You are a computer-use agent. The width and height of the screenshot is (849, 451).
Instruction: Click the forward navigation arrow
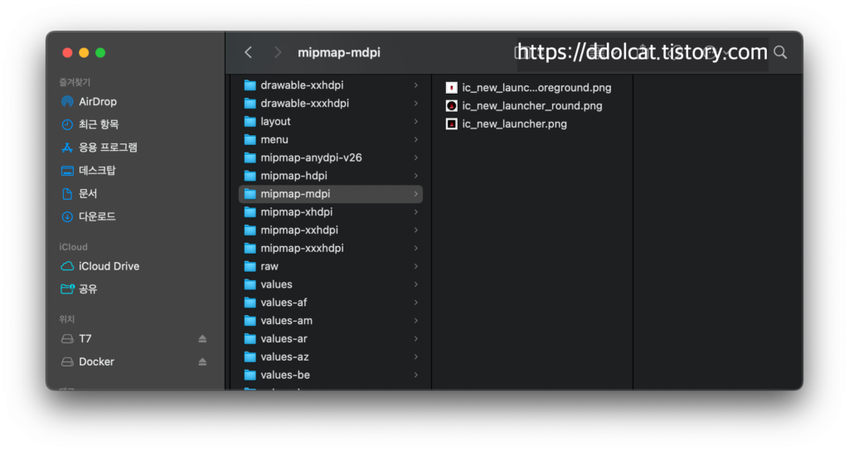click(x=277, y=52)
